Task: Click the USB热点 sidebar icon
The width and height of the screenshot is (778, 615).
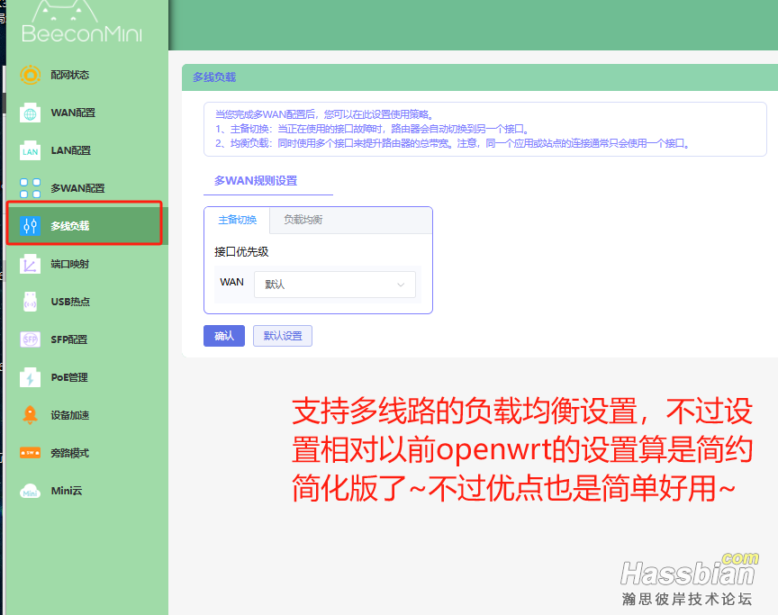Action: (31, 302)
